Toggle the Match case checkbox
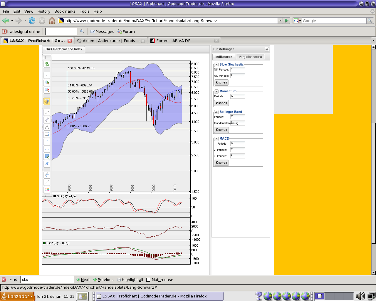This screenshot has height=301, width=376. pyautogui.click(x=148, y=280)
